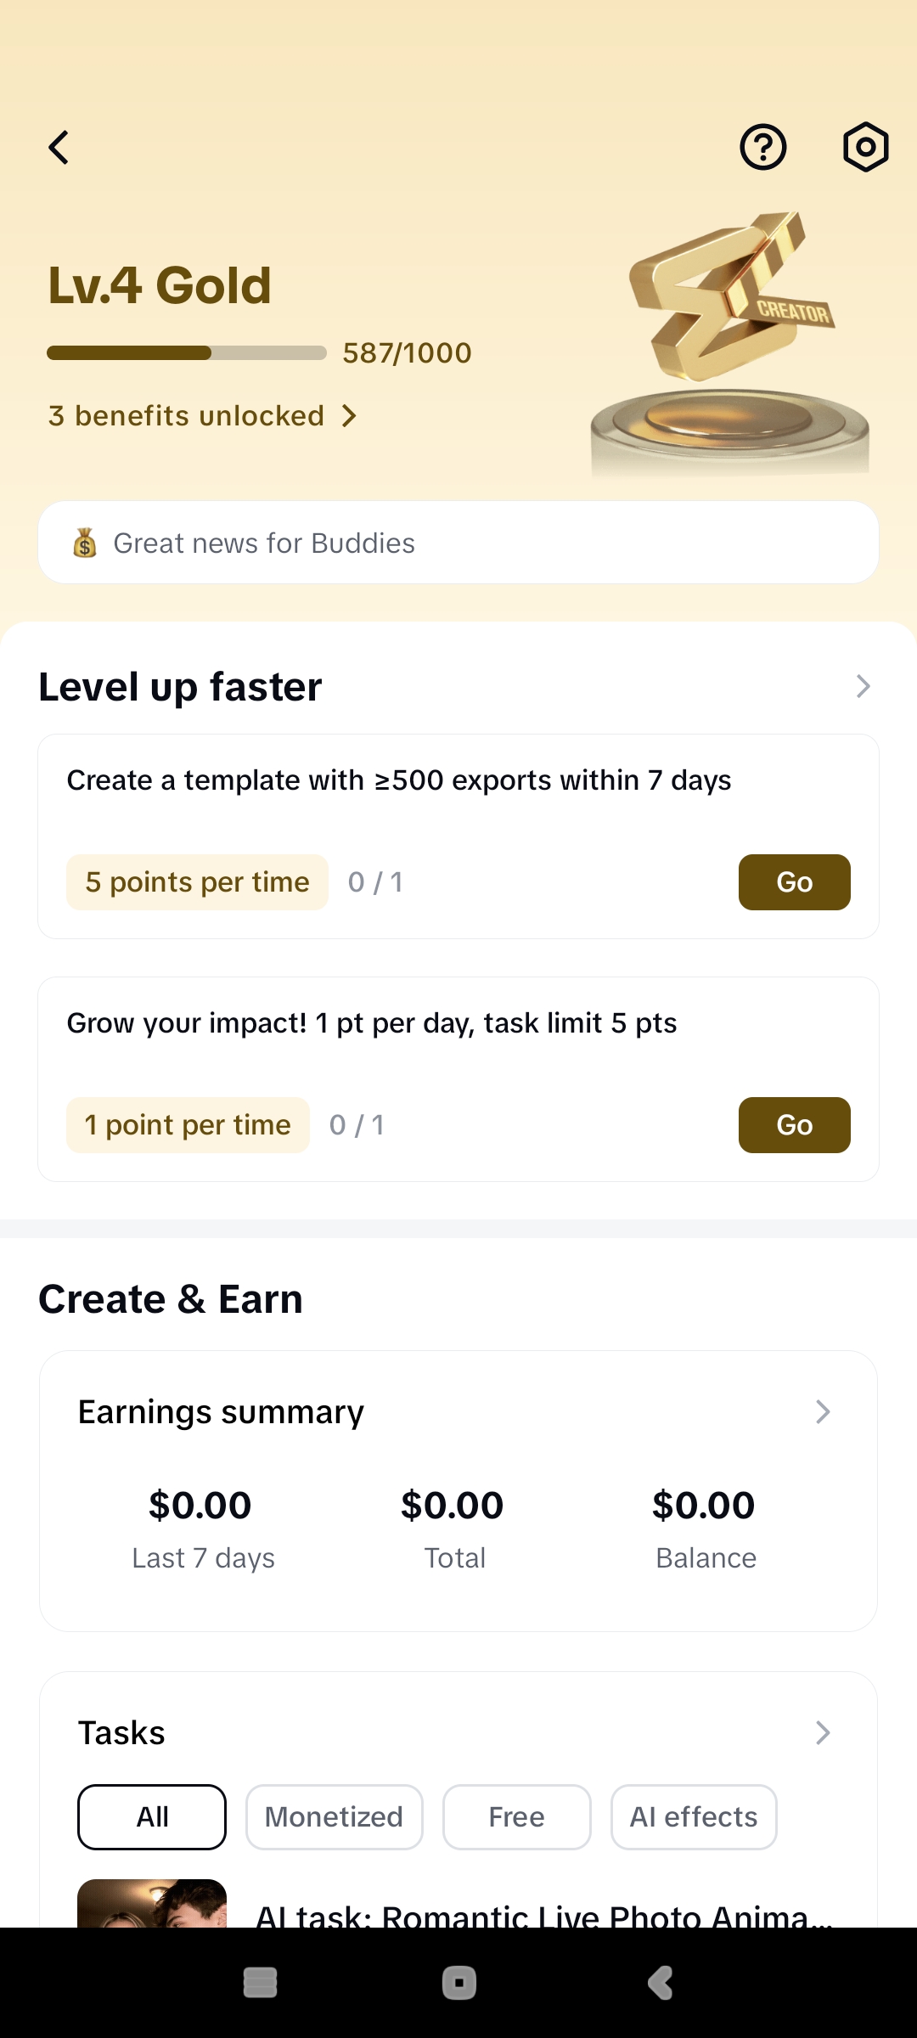
Task: Tap the money bag icon in banner
Action: pyautogui.click(x=85, y=543)
